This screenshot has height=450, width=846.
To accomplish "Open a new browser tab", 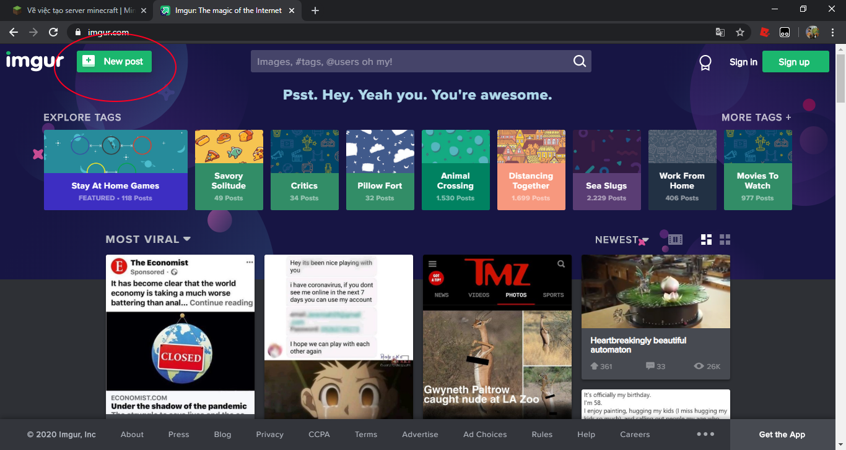I will pos(315,11).
